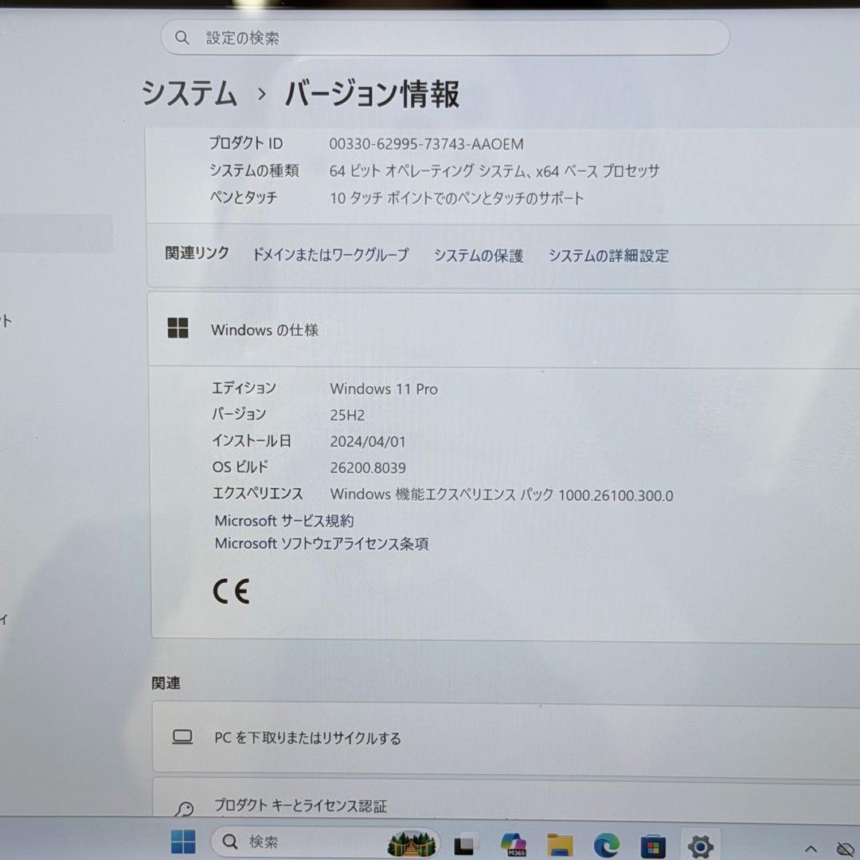Click the 関連 section heading
Screen dimensions: 860x860
point(166,683)
